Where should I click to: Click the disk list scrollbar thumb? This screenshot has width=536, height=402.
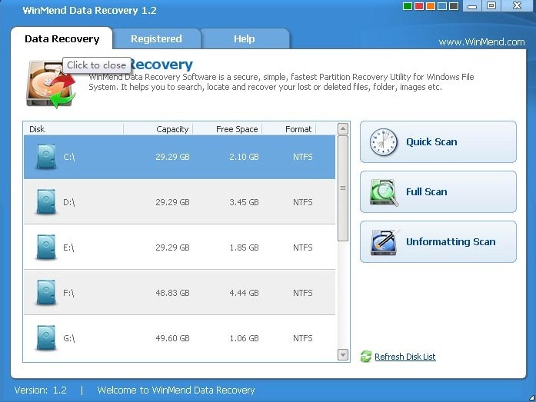(343, 188)
